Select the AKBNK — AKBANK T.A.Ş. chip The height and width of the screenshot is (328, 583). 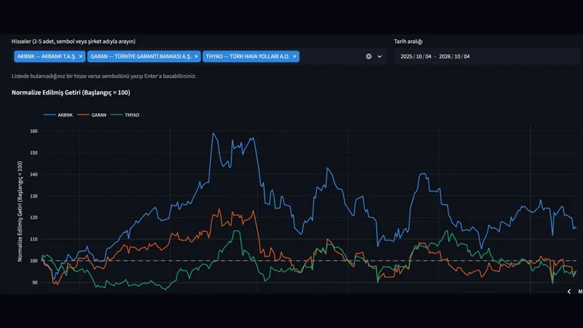(50, 57)
